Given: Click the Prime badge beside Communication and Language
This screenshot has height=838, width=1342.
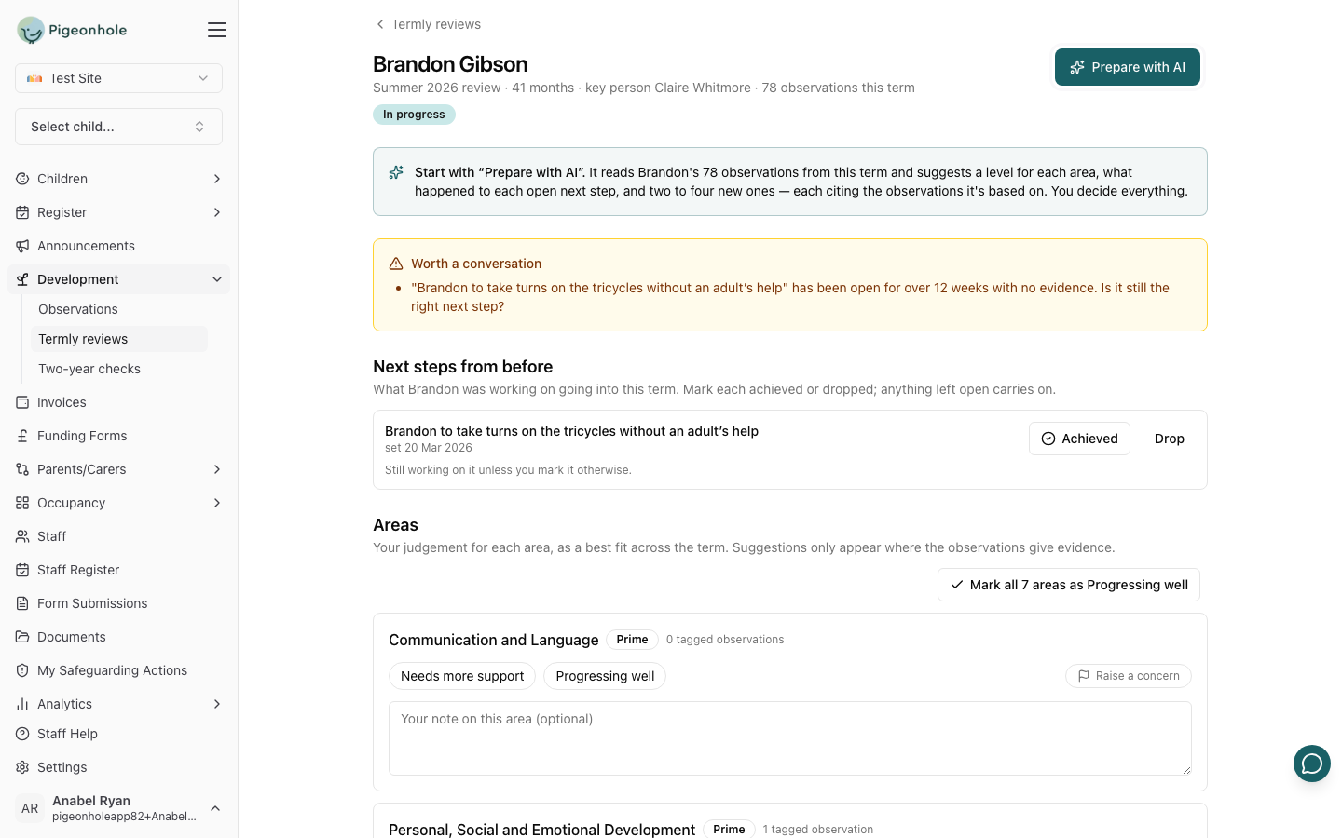Looking at the screenshot, I should coord(632,640).
